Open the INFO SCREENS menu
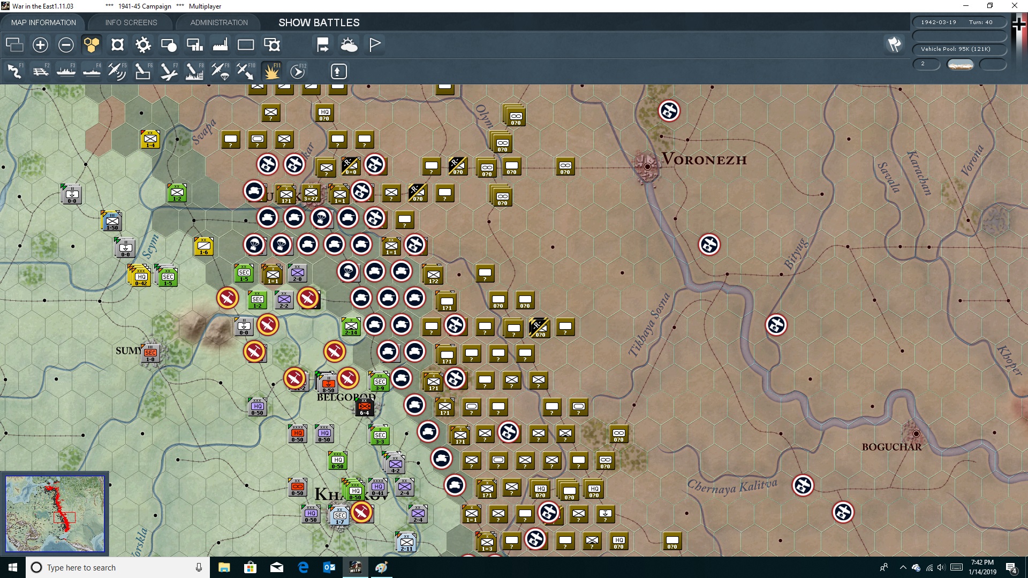Screen dimensions: 1028x578 (x=131, y=22)
